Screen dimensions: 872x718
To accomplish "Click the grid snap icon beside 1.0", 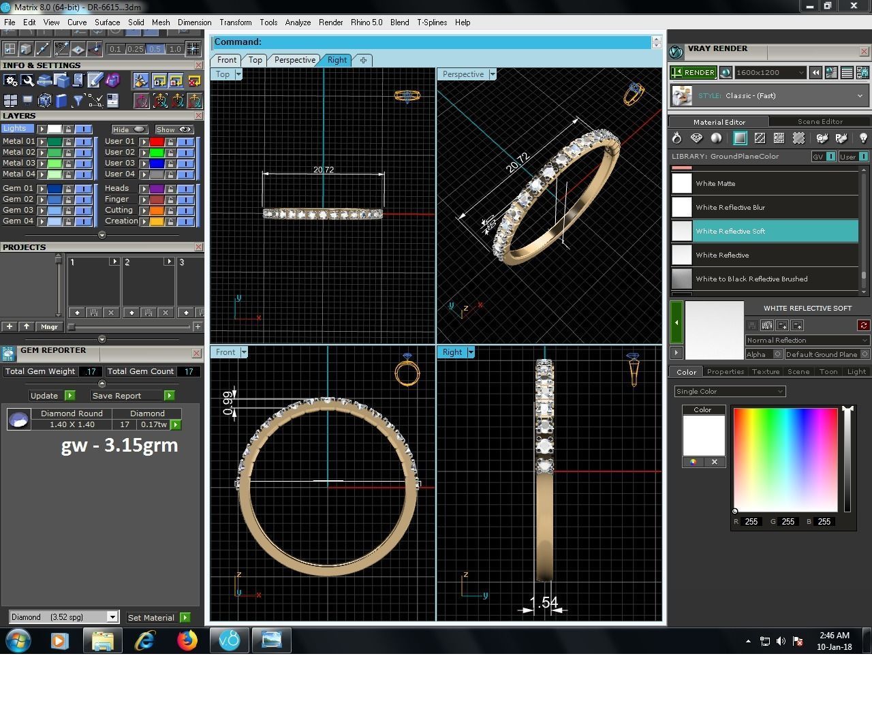I will tap(193, 49).
